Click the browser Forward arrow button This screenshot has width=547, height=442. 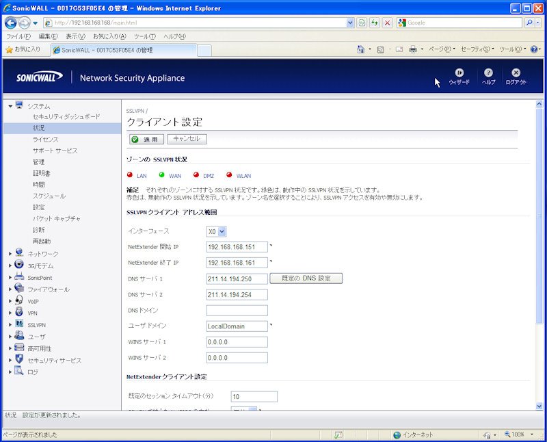(24, 23)
